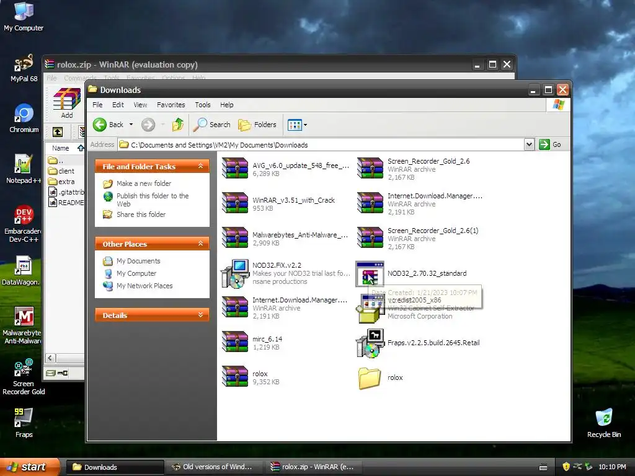This screenshot has height=476, width=635.
Task: Click the security shield tray icon
Action: (x=566, y=467)
